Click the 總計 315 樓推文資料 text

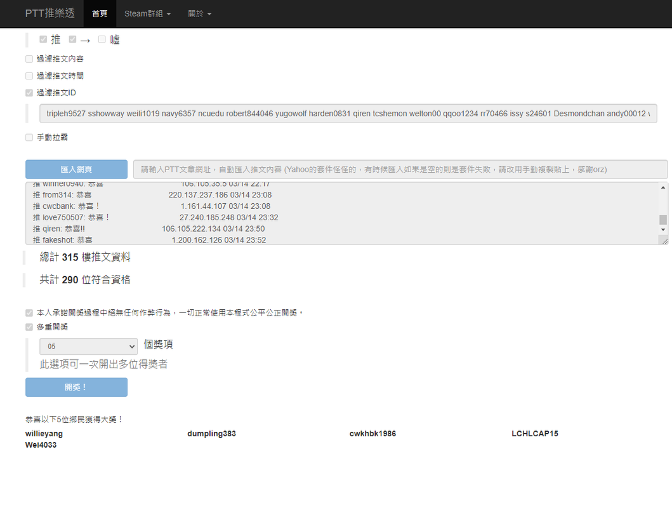[x=85, y=257]
